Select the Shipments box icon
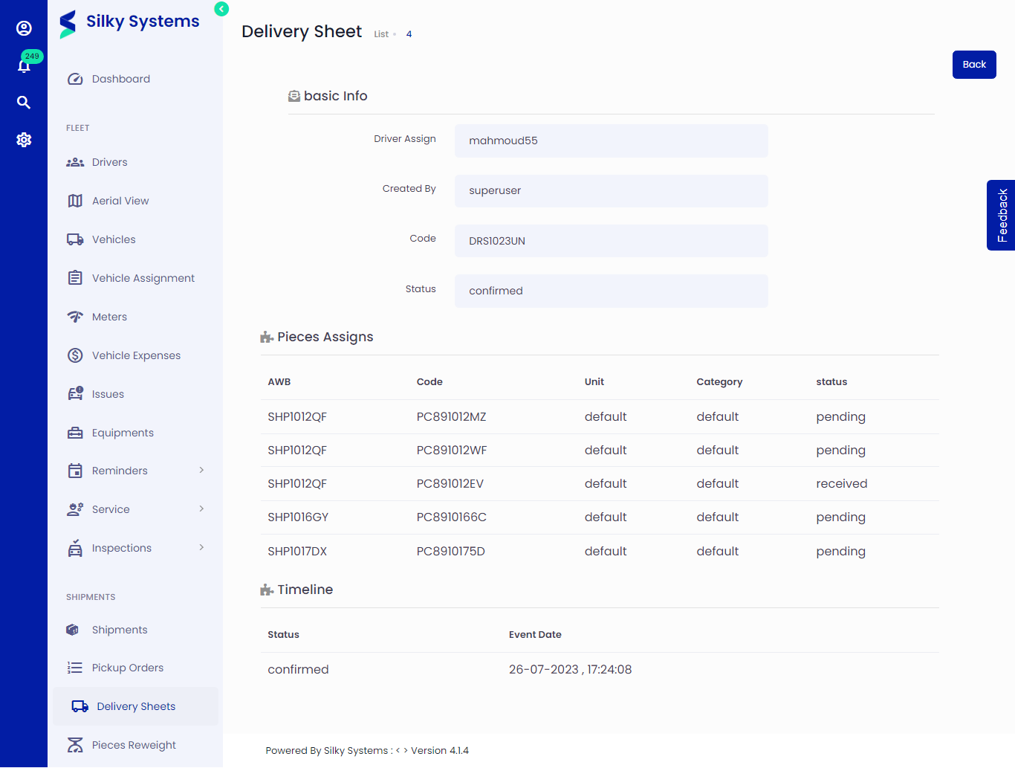1015x768 pixels. pyautogui.click(x=72, y=629)
